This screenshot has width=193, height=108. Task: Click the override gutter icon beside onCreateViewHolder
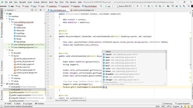click(x=51, y=36)
